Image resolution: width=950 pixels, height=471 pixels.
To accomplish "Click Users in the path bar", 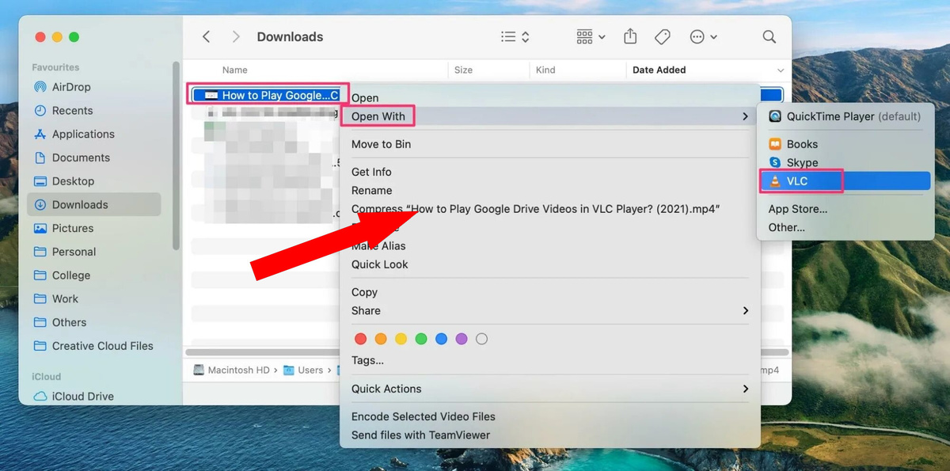I will (x=304, y=370).
